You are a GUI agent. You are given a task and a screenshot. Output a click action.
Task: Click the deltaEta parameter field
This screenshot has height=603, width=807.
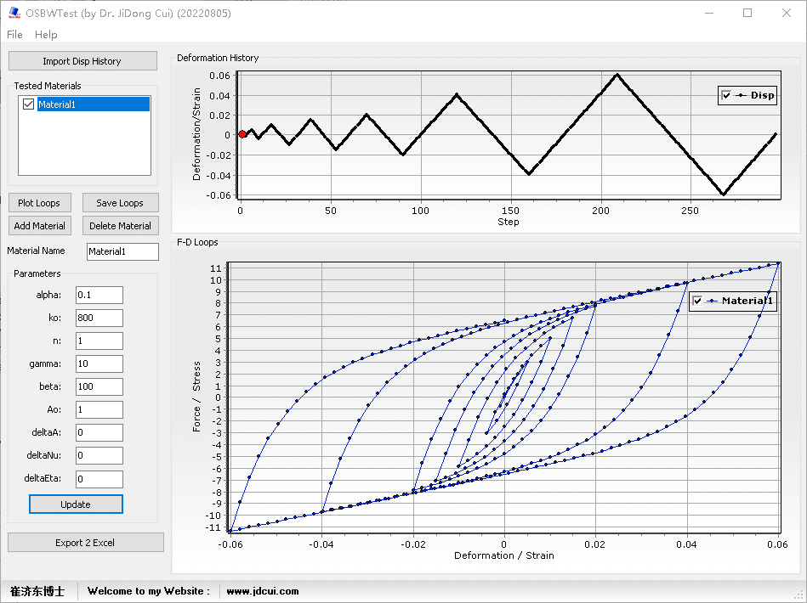coord(99,479)
